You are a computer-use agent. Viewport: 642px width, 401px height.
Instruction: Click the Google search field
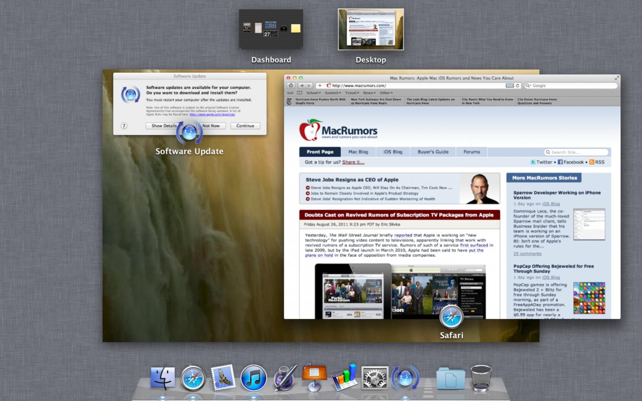(571, 86)
